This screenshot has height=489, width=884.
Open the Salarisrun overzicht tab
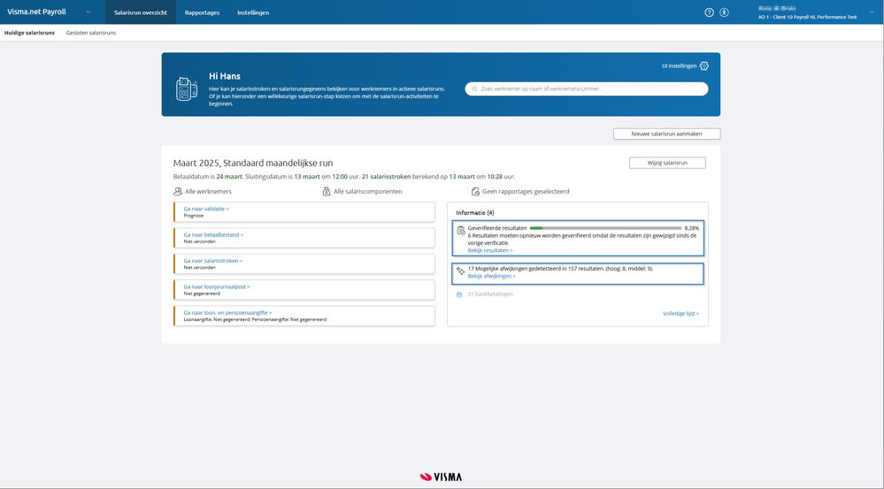pos(141,12)
